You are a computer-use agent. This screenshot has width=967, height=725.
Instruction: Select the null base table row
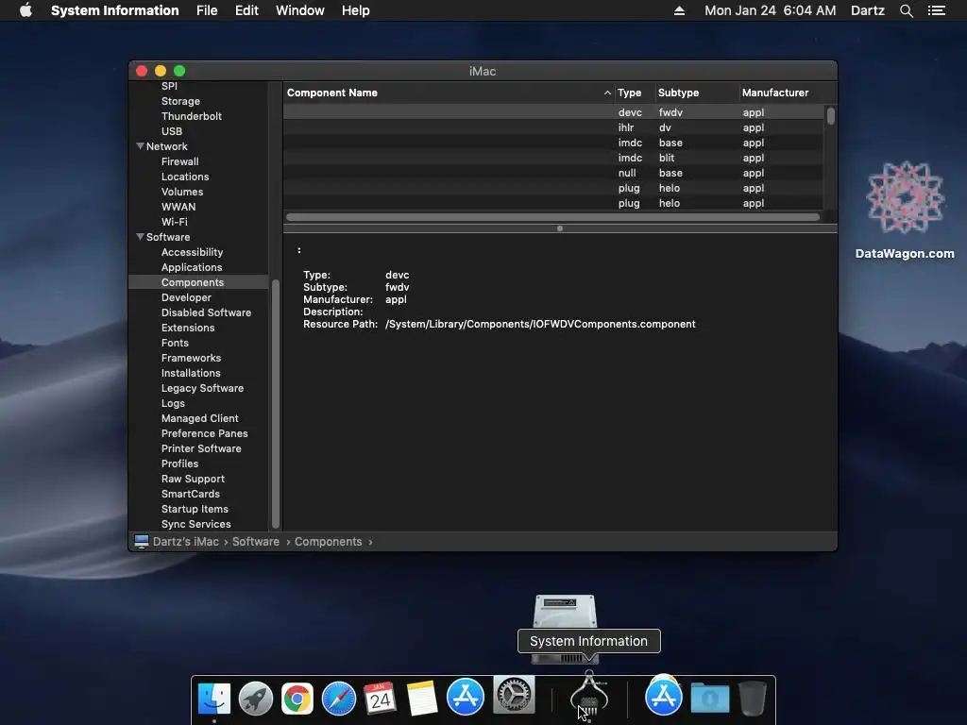[553, 173]
